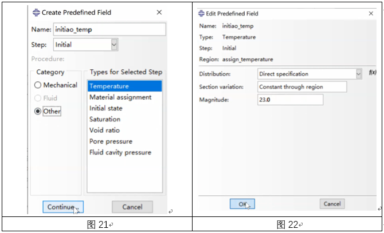Click Abaqus logo icon in Create Predefined Field title

[x=36, y=13]
